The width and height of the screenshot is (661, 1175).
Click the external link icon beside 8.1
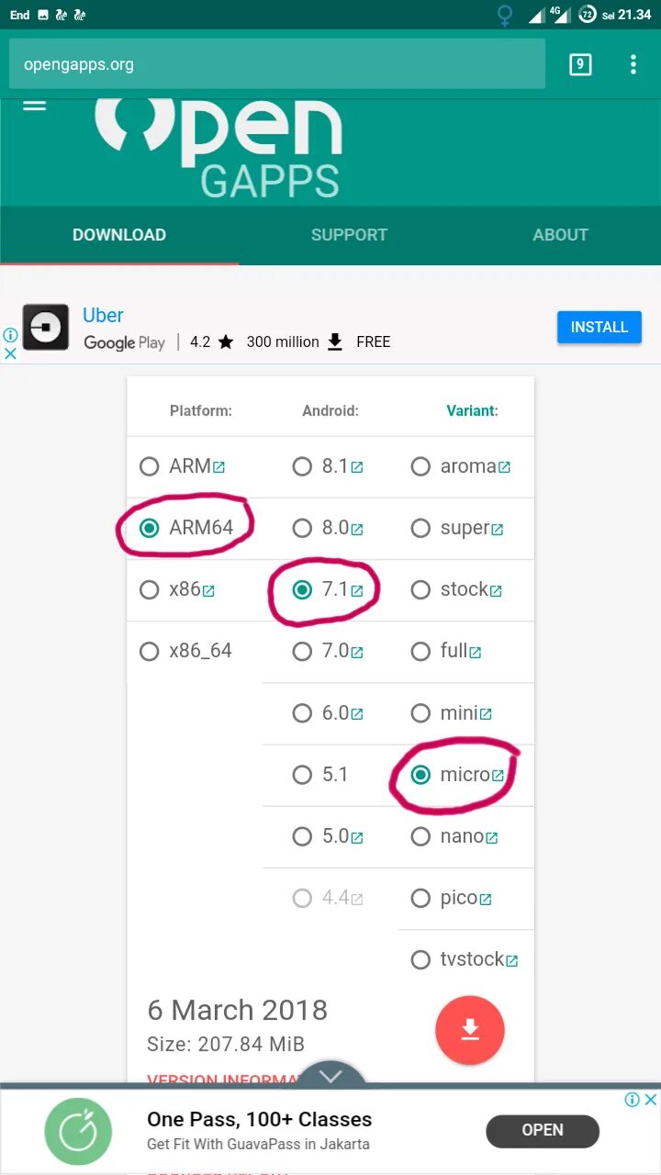click(357, 467)
